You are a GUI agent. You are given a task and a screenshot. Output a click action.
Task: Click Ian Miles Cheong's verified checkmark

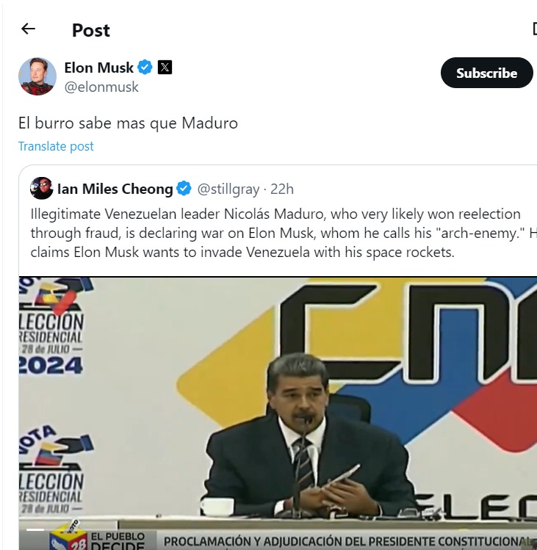pos(184,189)
